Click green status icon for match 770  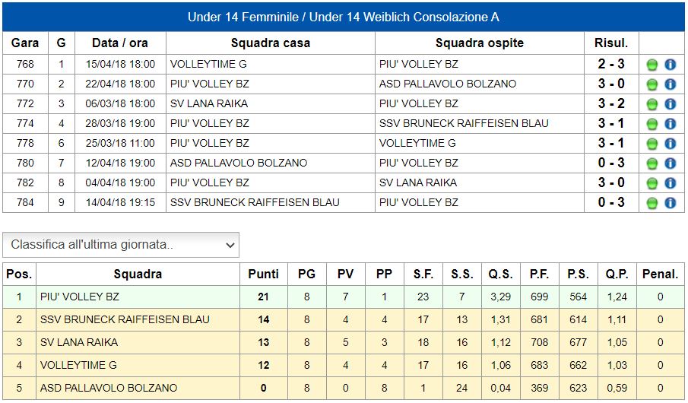pyautogui.click(x=652, y=84)
